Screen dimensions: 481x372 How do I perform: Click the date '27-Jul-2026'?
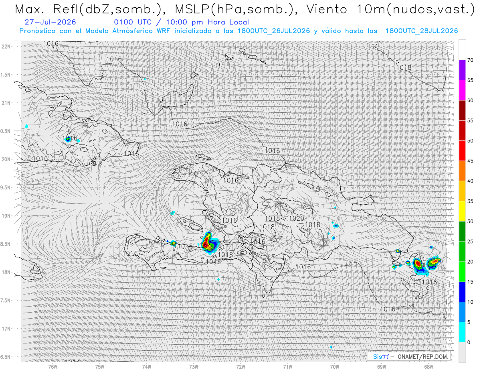point(50,22)
